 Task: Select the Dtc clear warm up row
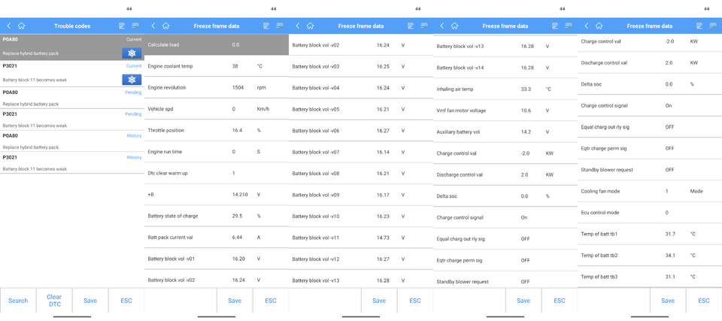click(x=217, y=173)
